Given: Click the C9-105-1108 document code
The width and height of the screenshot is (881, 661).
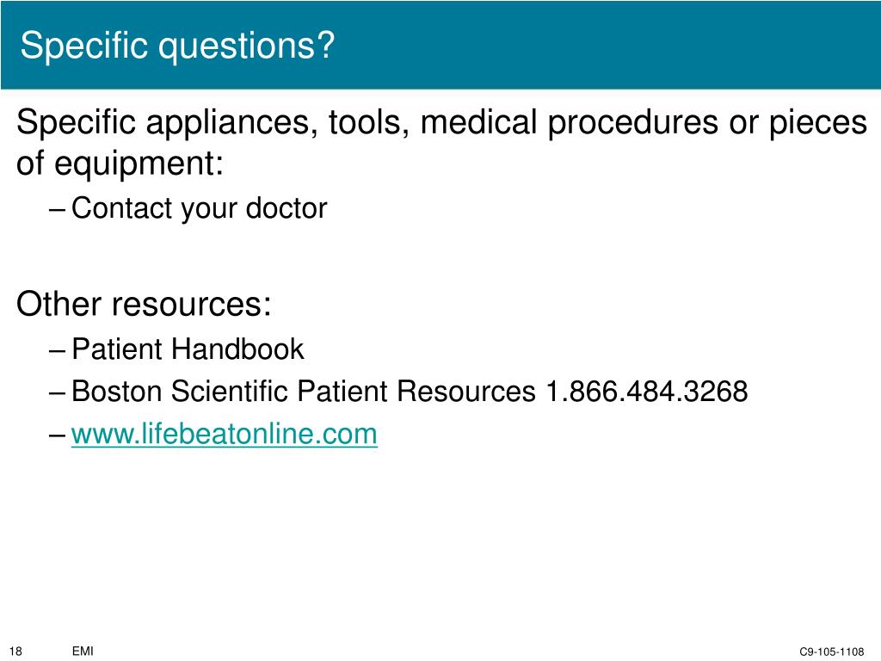Looking at the screenshot, I should tap(832, 652).
